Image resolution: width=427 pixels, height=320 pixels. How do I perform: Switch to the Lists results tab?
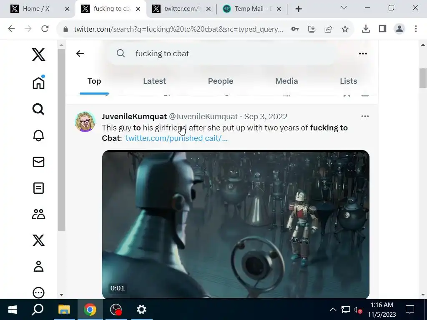pos(348,81)
